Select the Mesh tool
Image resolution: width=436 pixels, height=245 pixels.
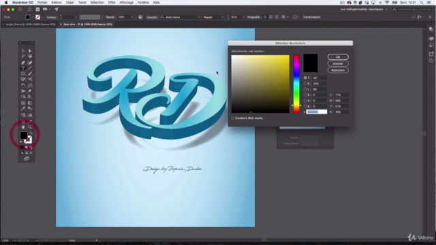23,103
